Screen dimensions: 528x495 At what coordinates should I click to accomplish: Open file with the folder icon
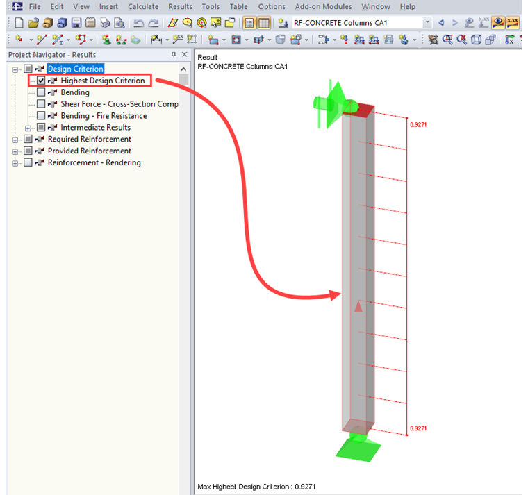(33, 23)
